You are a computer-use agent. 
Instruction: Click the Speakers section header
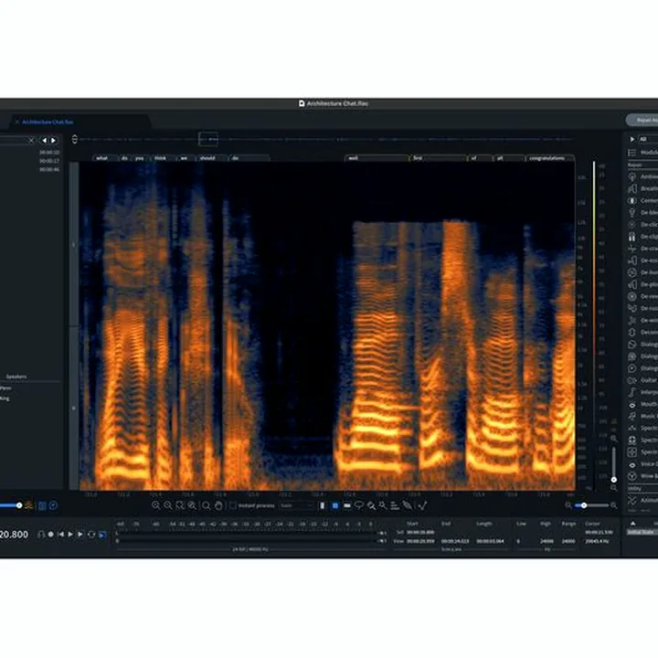pos(16,377)
